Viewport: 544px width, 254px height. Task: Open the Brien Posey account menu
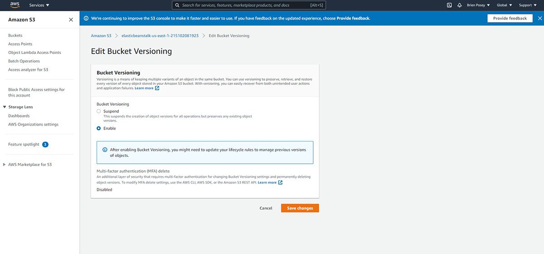(x=478, y=5)
